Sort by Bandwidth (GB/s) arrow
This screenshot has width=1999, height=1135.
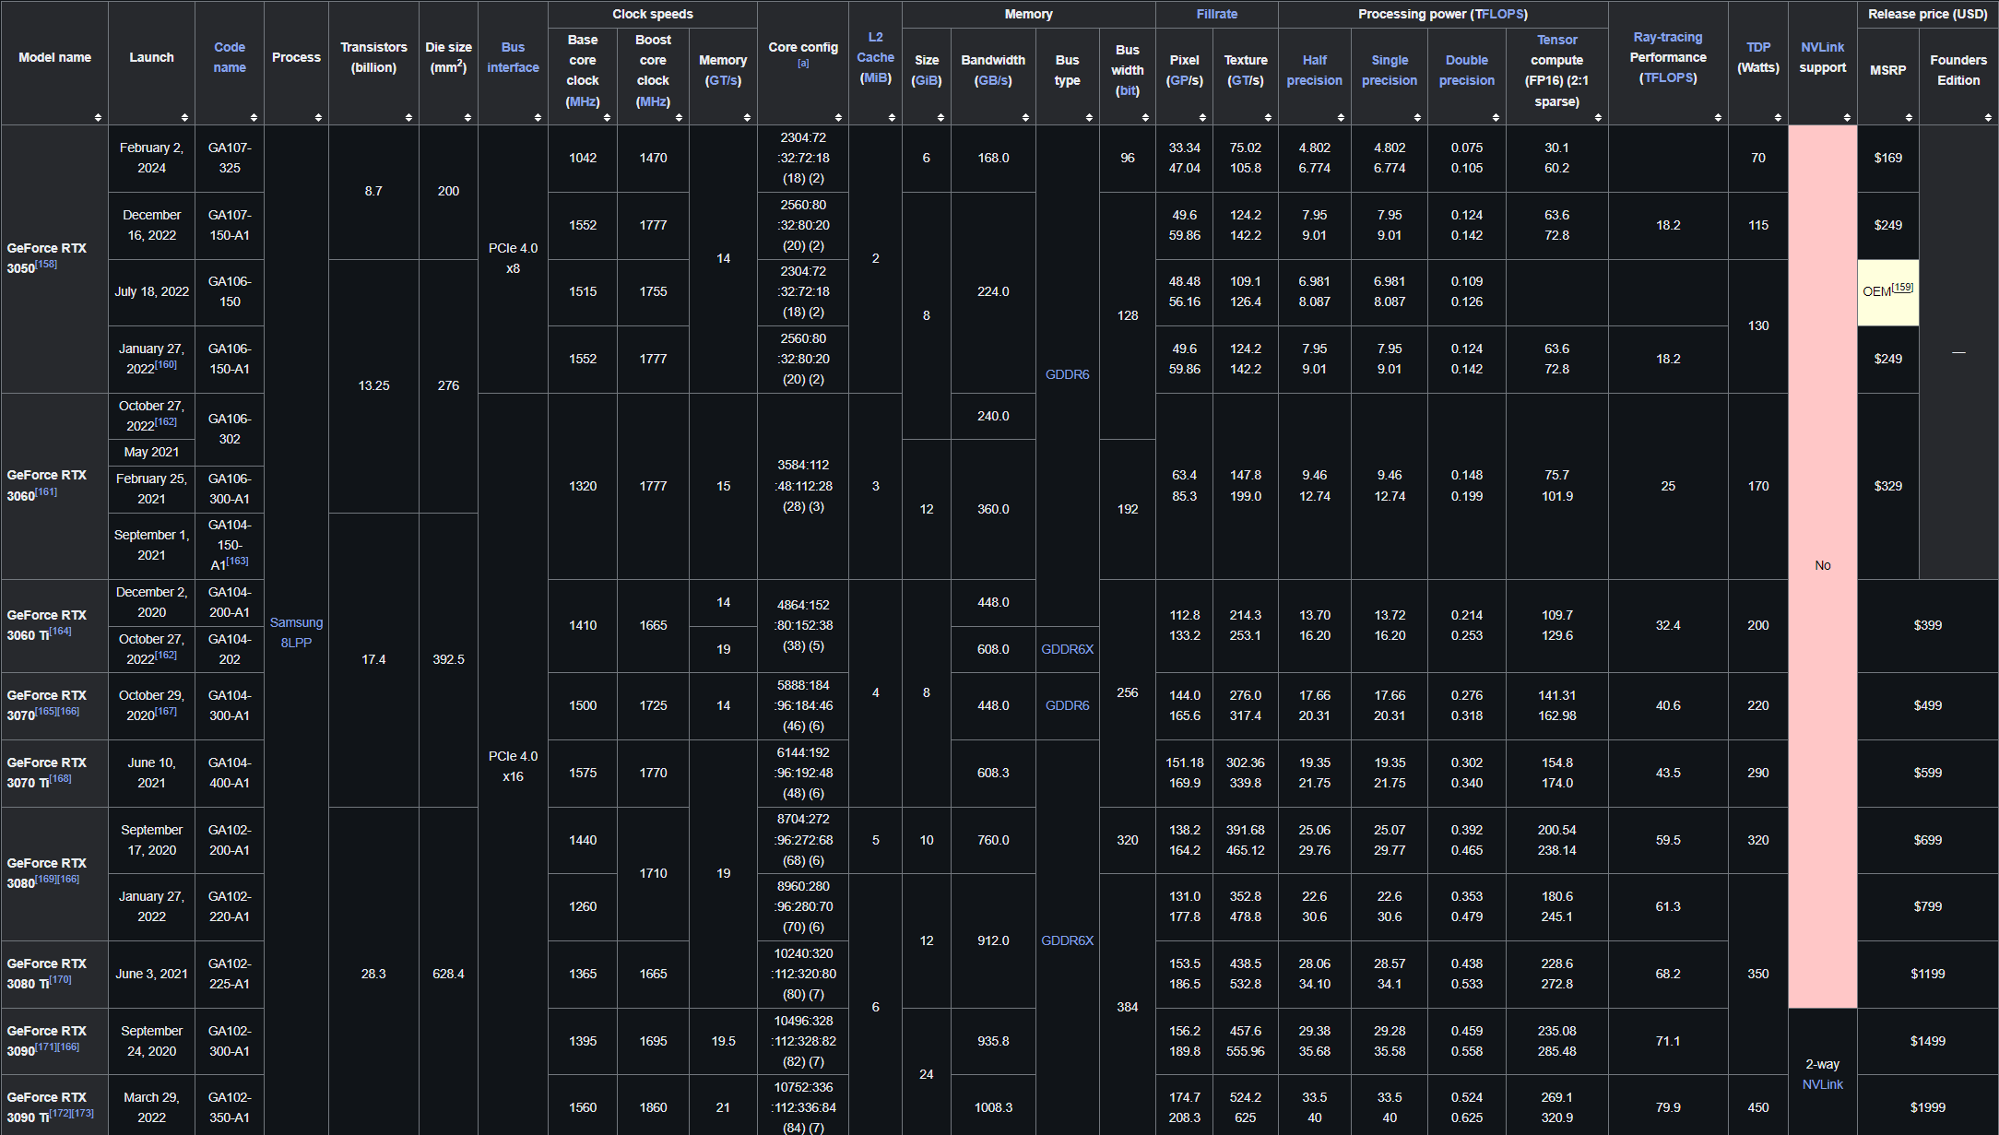(1025, 118)
